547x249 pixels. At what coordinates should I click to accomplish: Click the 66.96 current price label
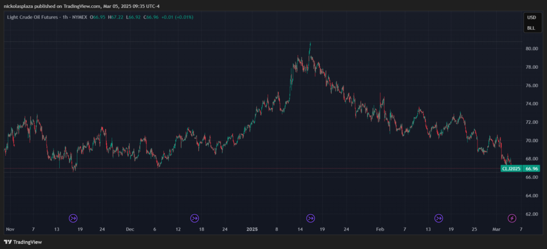(x=532, y=168)
